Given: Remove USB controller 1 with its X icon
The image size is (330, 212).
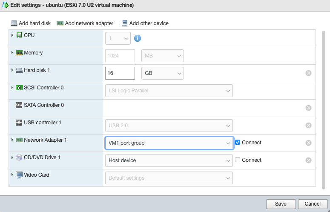Looking at the screenshot, I should pyautogui.click(x=309, y=126).
